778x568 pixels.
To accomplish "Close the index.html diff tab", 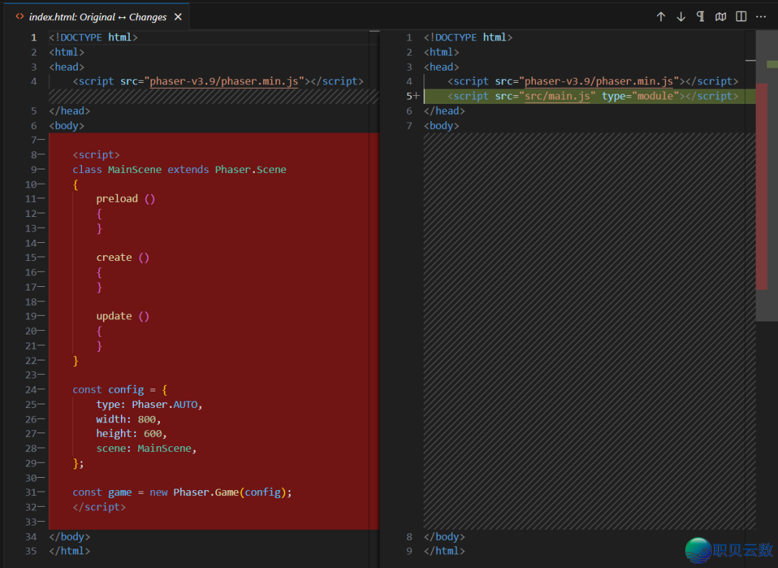I will click(178, 17).
